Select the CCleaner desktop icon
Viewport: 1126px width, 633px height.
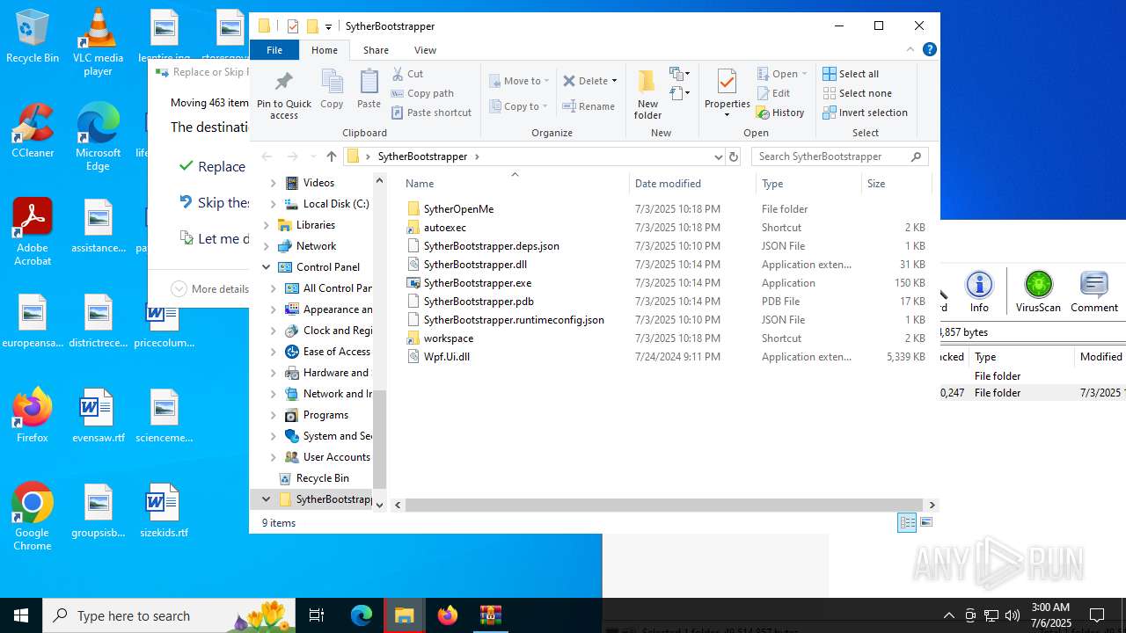point(33,130)
